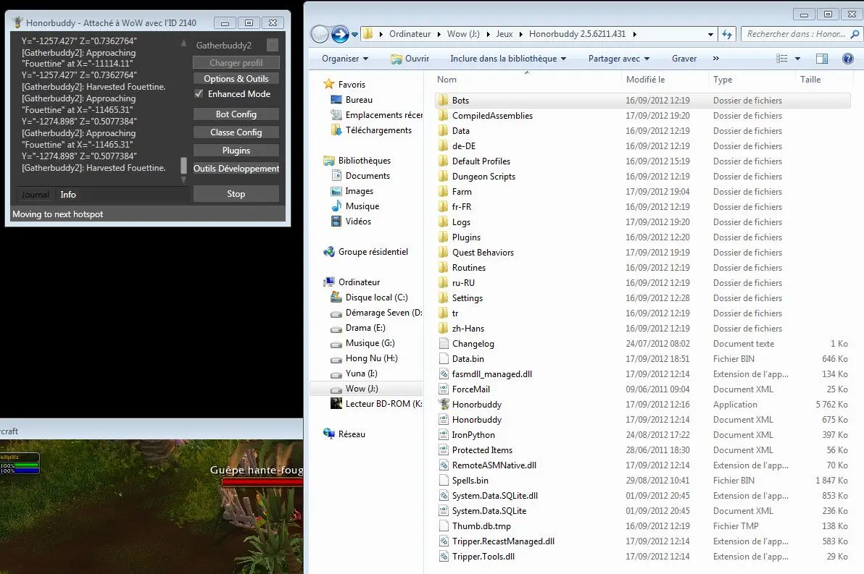Open the Honorbuddy application file icon
The height and width of the screenshot is (574, 864).
[444, 405]
